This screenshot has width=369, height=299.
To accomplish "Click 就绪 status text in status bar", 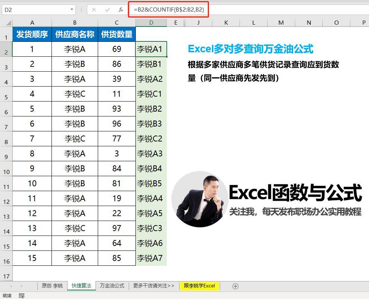I will tap(7, 296).
